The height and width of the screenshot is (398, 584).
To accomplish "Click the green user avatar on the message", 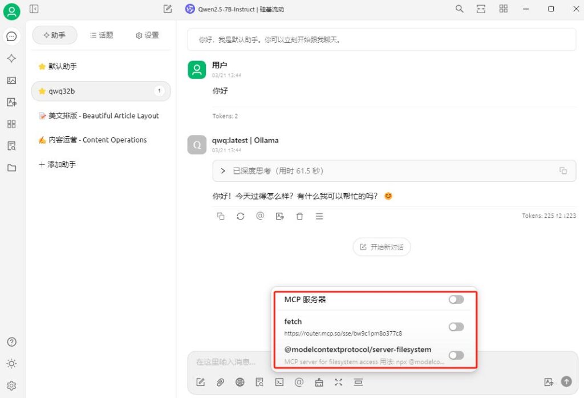I will tap(197, 70).
